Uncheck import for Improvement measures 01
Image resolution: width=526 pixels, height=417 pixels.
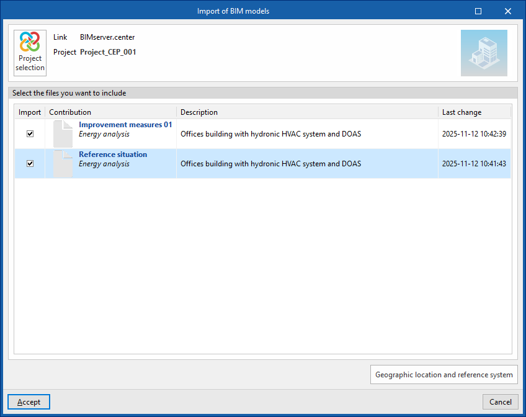pos(30,133)
